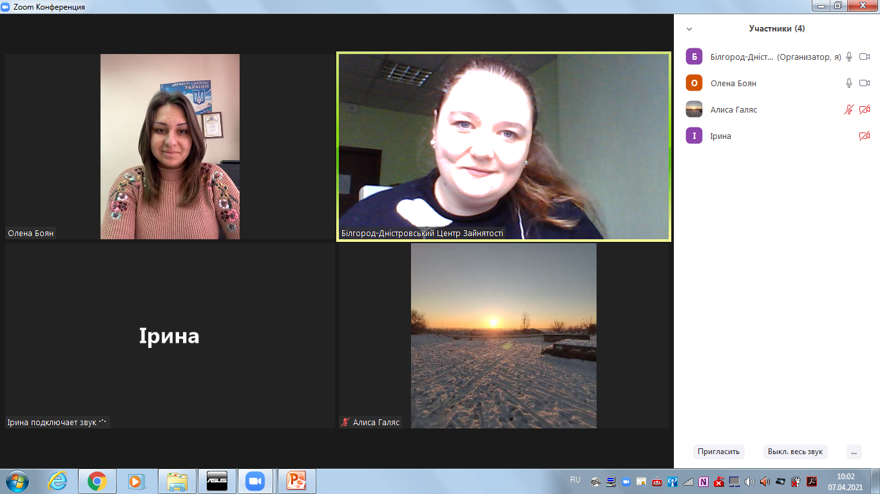The height and width of the screenshot is (494, 880).
Task: Open the Zoom icon in the taskbar
Action: tap(256, 481)
